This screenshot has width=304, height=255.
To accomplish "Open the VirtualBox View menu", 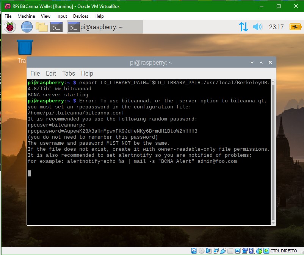I will pyautogui.click(x=45, y=16).
